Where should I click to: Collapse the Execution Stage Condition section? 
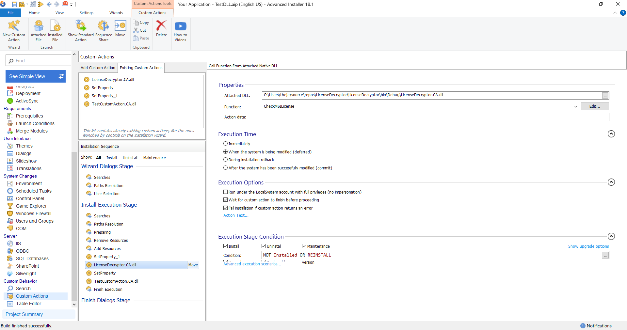click(x=611, y=236)
